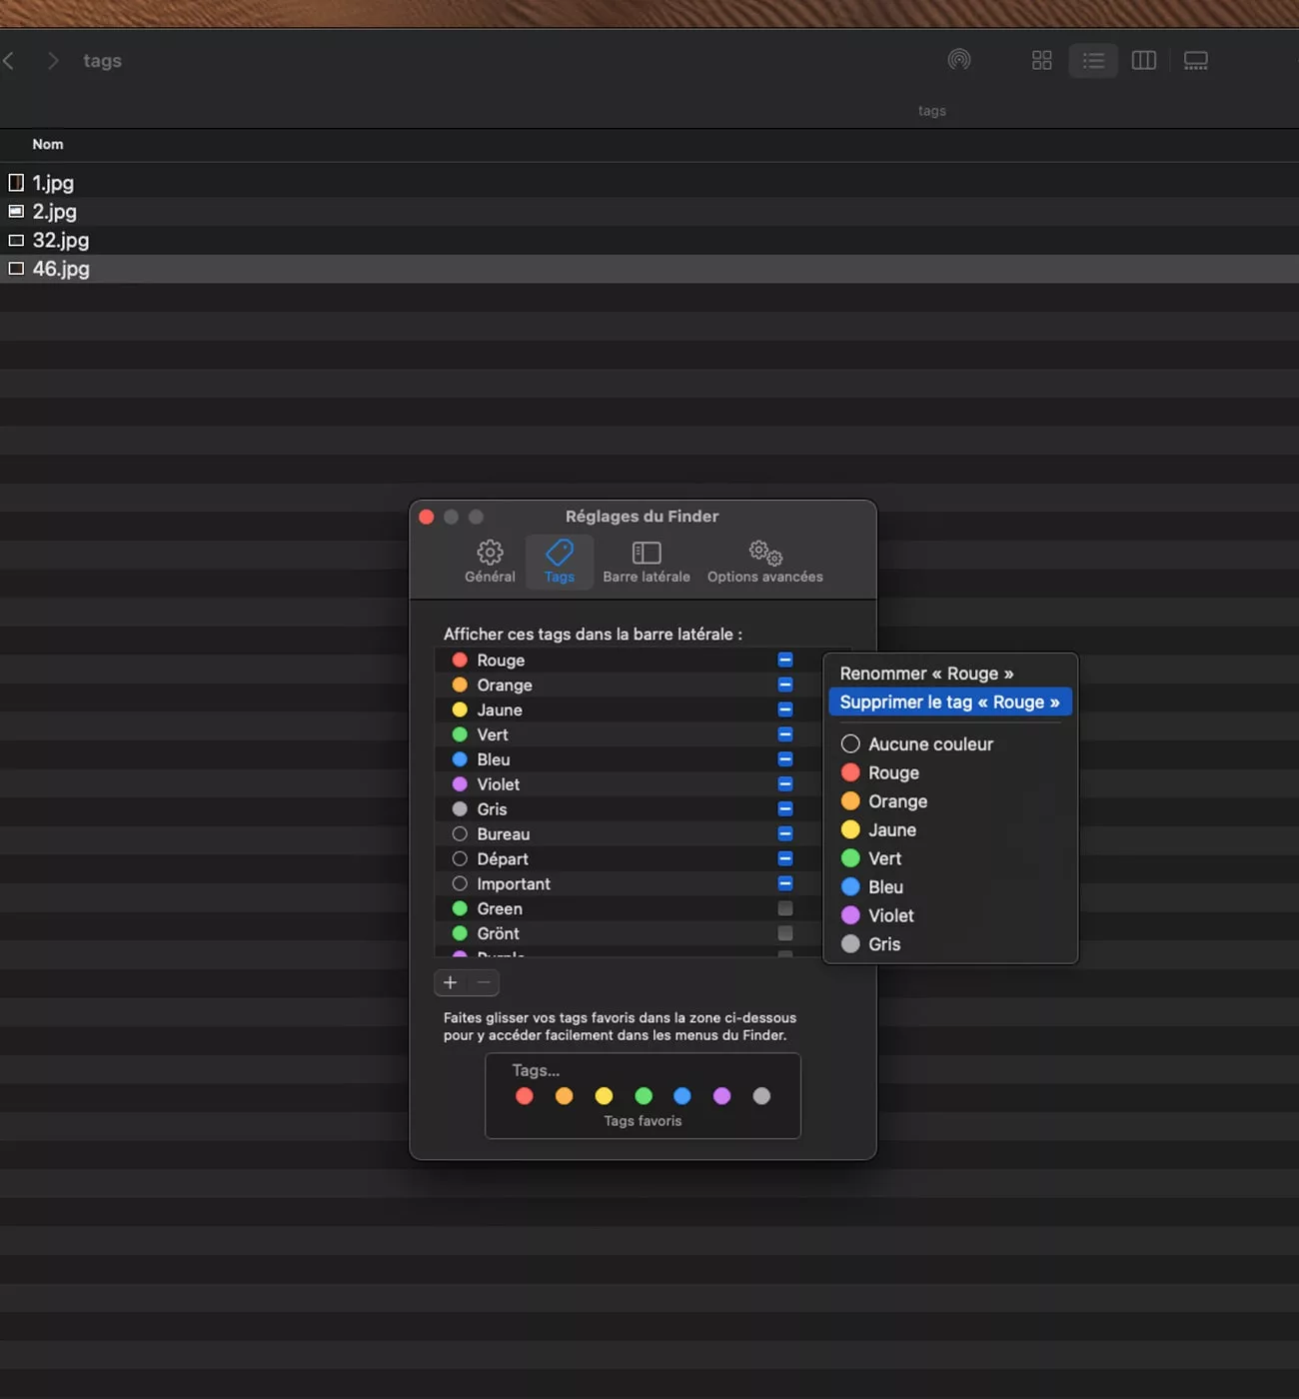Click the Violet tag dot in list
The image size is (1299, 1399).
pyautogui.click(x=460, y=784)
